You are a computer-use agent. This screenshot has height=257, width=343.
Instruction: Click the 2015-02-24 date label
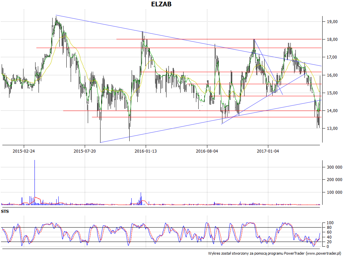point(24,151)
